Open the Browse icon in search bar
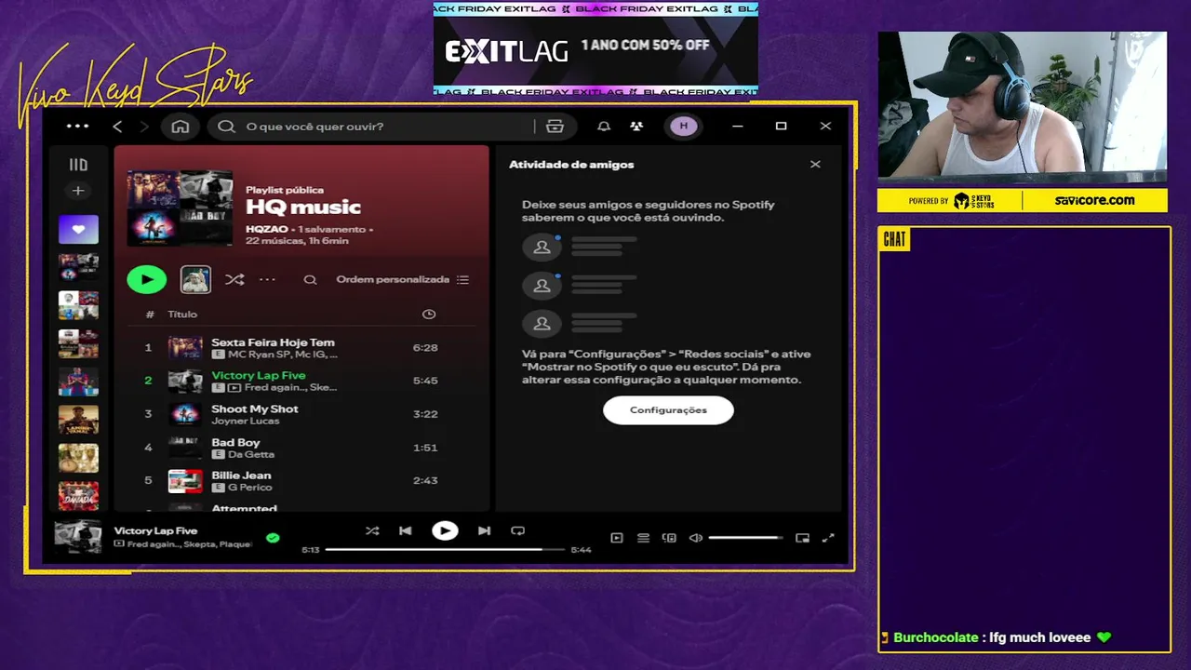The height and width of the screenshot is (670, 1191). [555, 127]
